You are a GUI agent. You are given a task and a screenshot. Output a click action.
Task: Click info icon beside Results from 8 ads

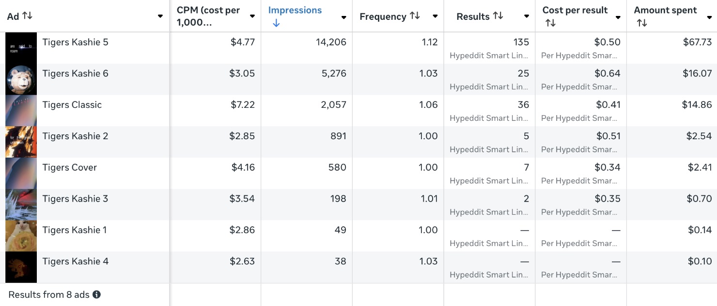(x=97, y=294)
